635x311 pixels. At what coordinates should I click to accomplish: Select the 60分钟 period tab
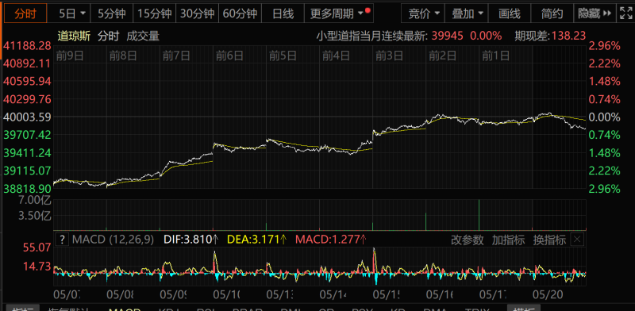click(241, 13)
